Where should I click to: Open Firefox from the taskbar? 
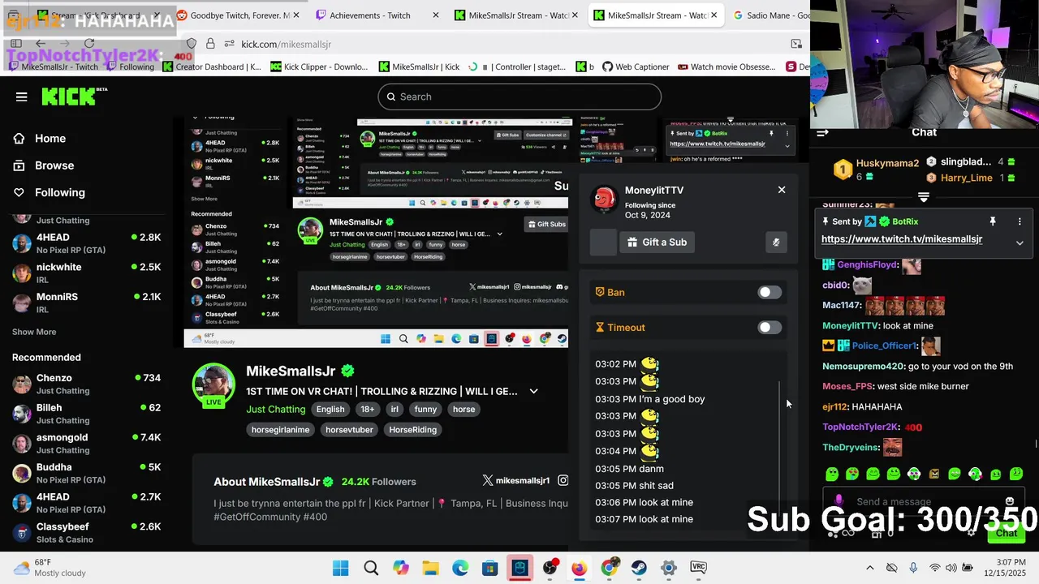click(x=579, y=568)
